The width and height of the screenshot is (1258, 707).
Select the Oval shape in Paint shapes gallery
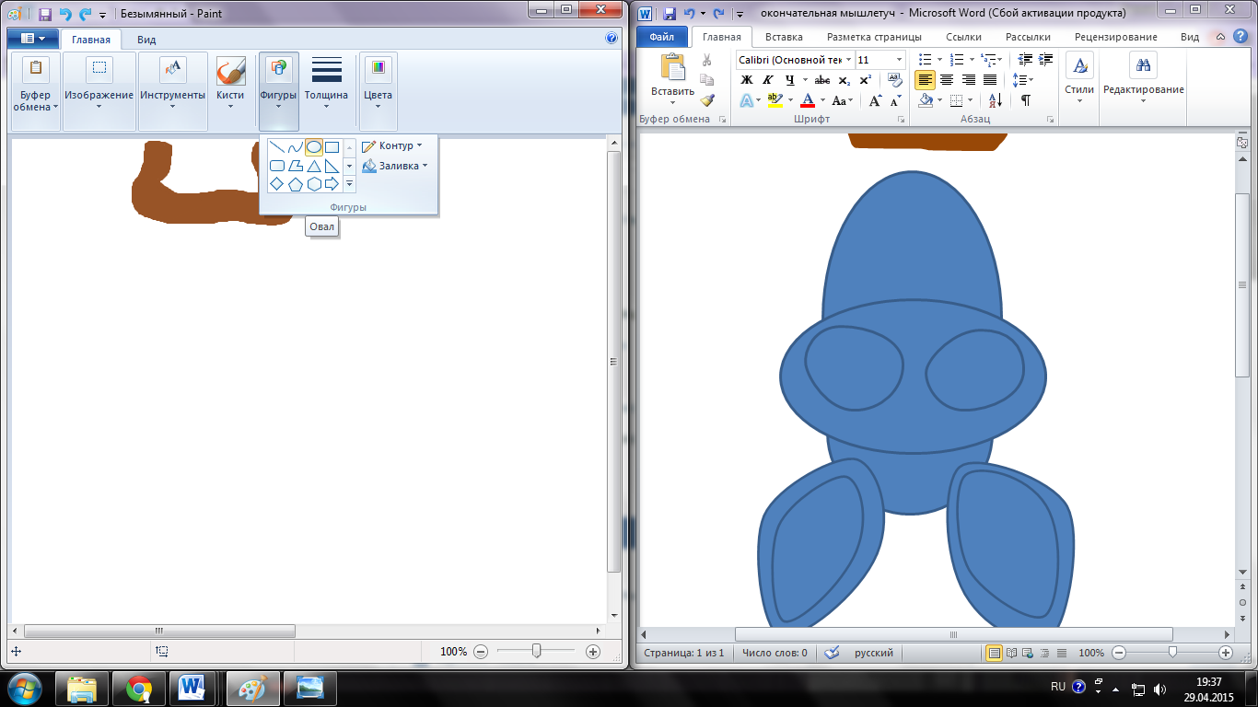click(314, 147)
